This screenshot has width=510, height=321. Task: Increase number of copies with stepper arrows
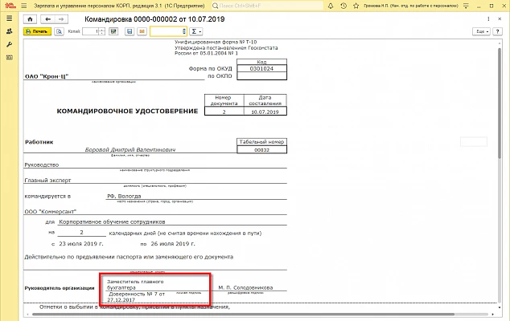102,31
